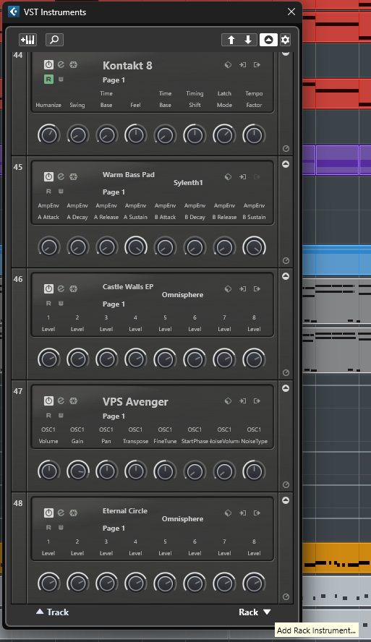
Task: Open Castle Walls EP Page 1 selector
Action: (114, 304)
